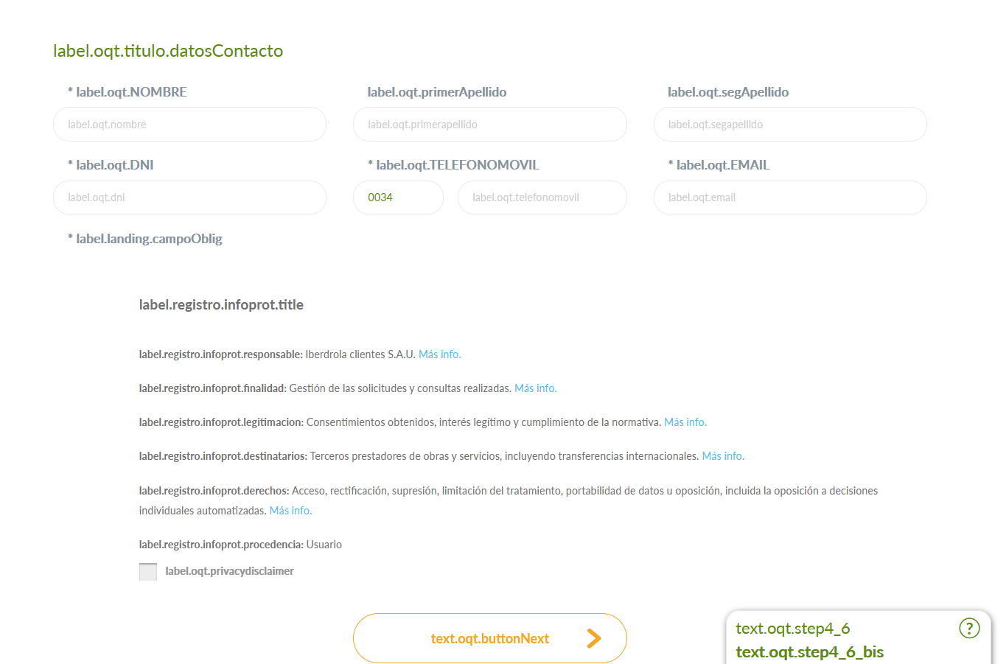The height and width of the screenshot is (664, 1006).
Task: Click the text.oqt.step4_6 panel title
Action: pos(793,629)
